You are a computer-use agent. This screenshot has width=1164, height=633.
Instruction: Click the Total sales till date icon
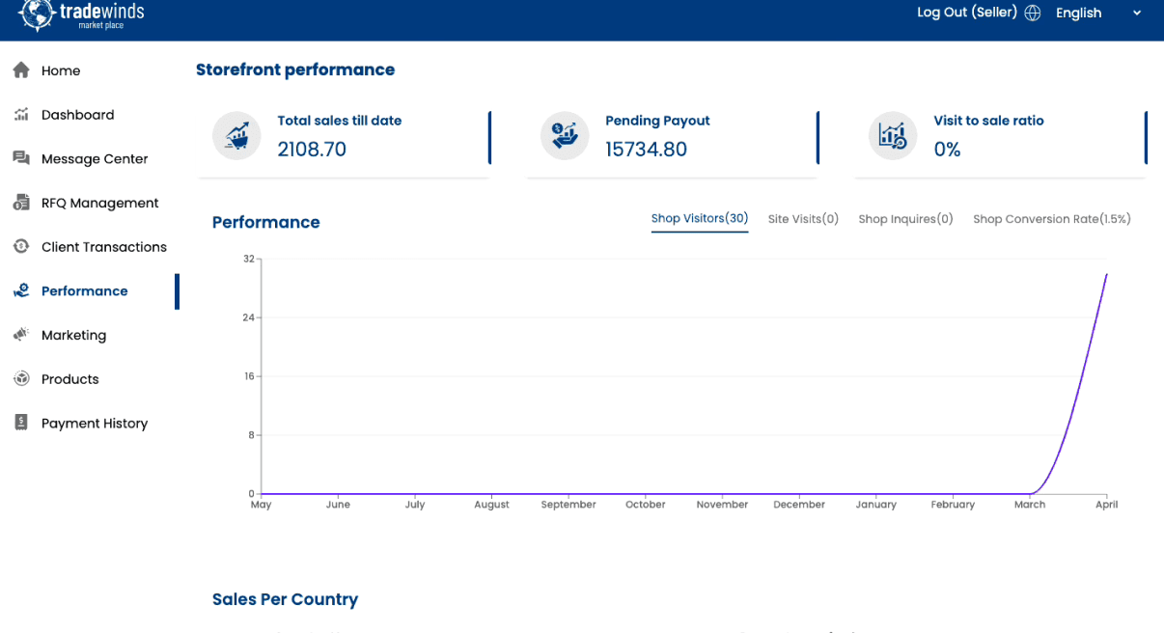[x=236, y=136]
